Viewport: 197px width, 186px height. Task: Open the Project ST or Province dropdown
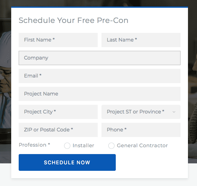tap(137, 112)
